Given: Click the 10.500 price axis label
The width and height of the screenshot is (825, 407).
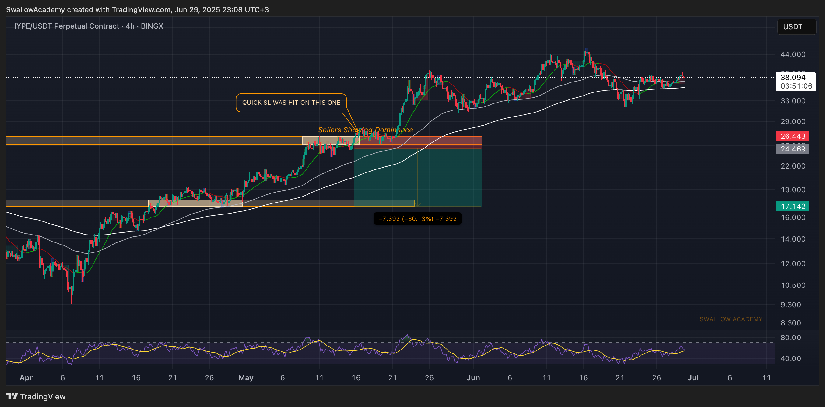Looking at the screenshot, I should click(x=793, y=285).
